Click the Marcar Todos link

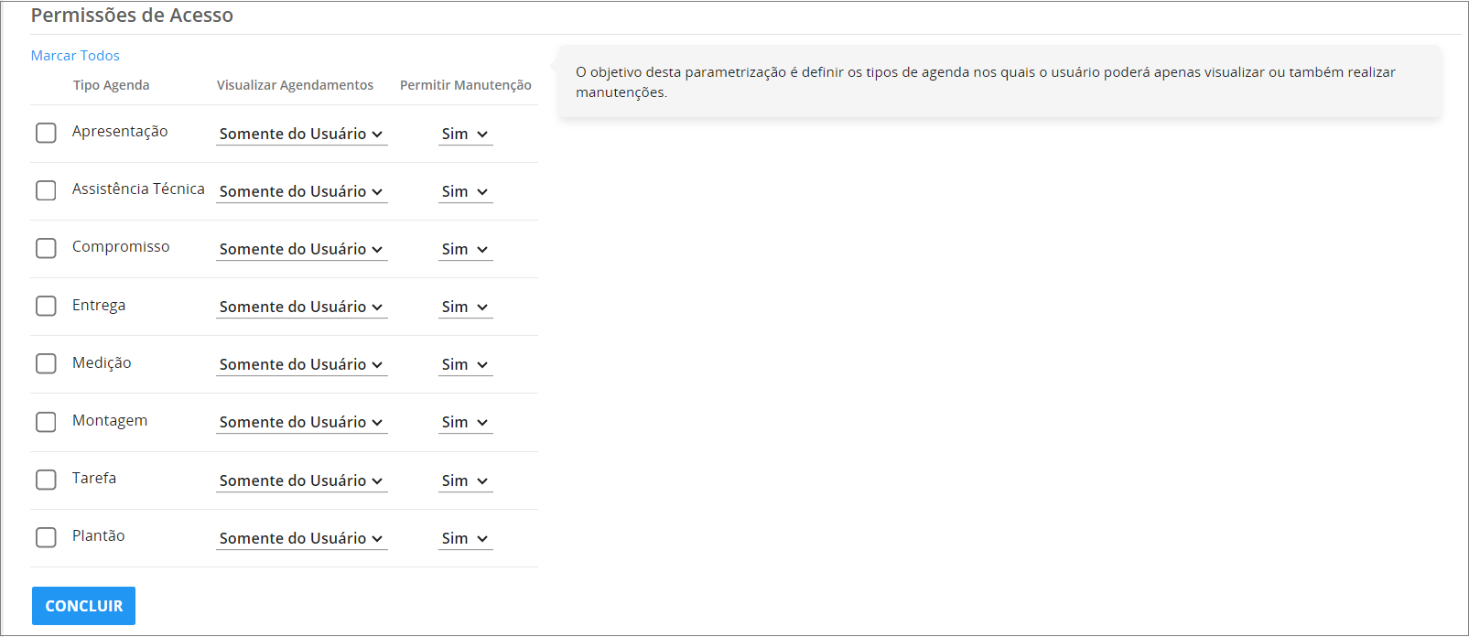tap(75, 56)
